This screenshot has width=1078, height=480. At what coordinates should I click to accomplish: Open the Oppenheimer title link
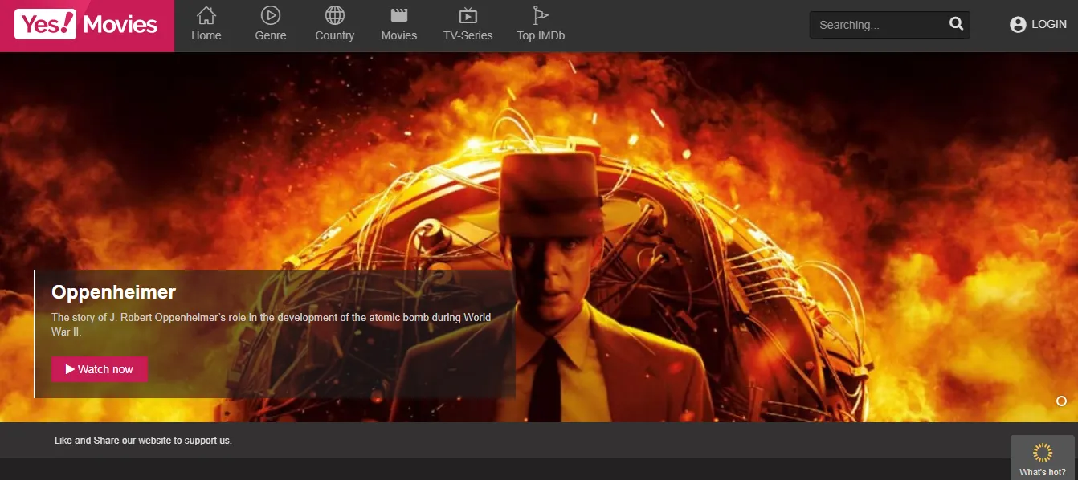113,292
